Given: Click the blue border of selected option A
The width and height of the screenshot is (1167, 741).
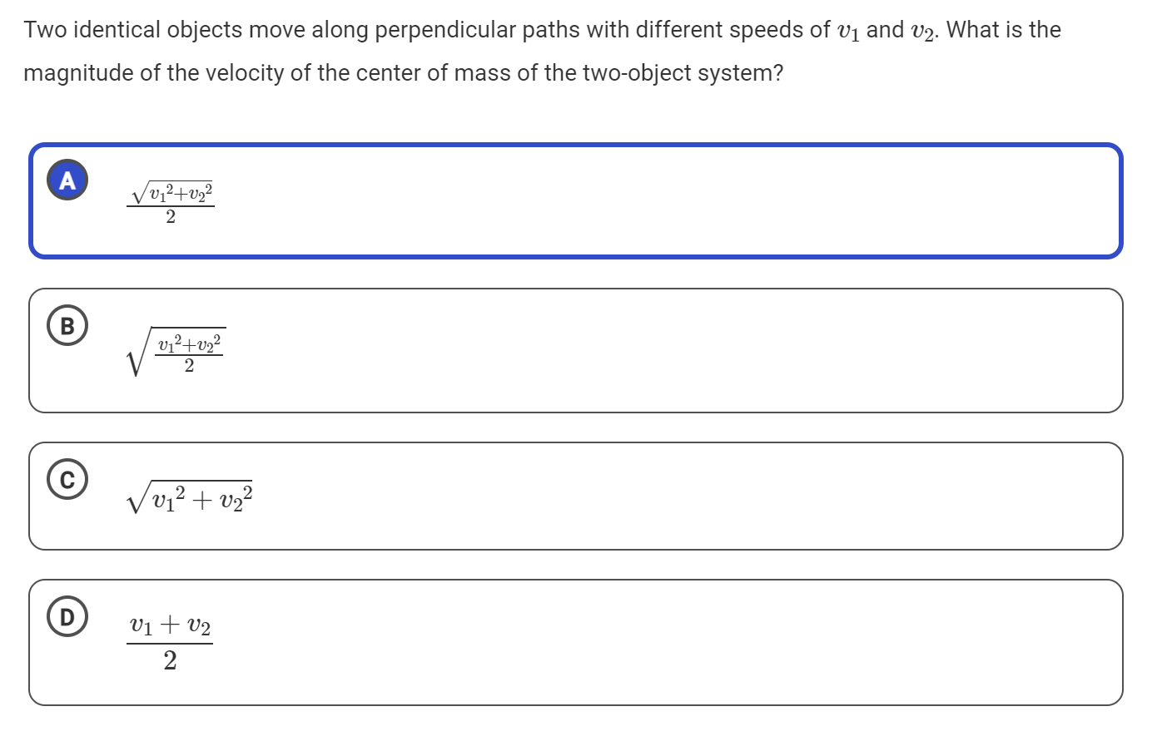Looking at the screenshot, I should (574, 146).
